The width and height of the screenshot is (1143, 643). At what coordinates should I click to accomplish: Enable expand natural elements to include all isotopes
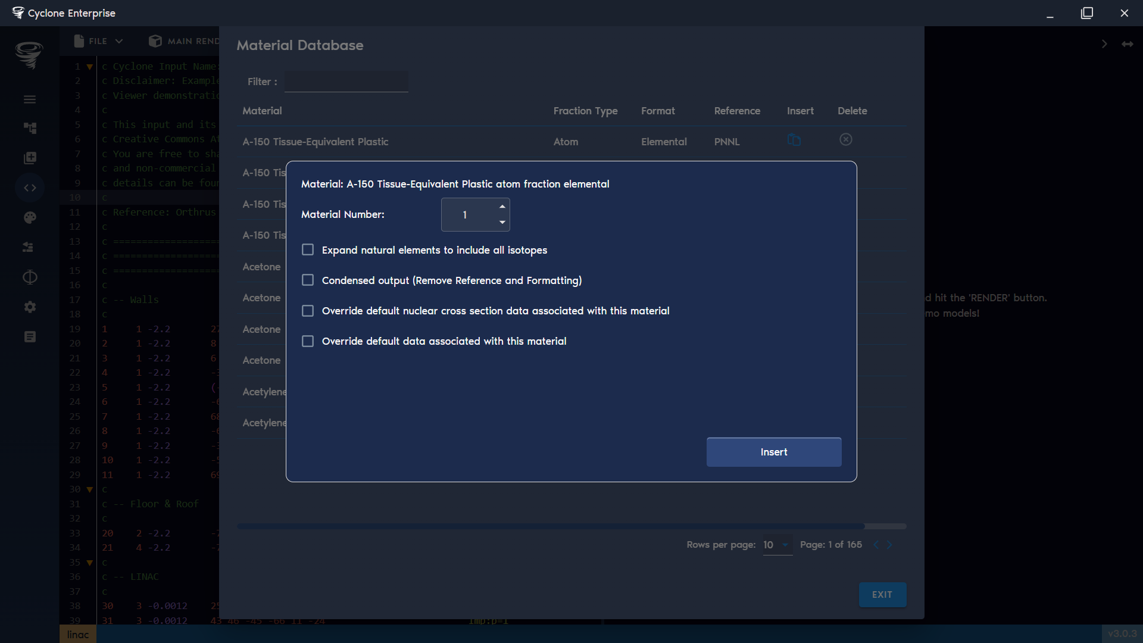pos(308,249)
